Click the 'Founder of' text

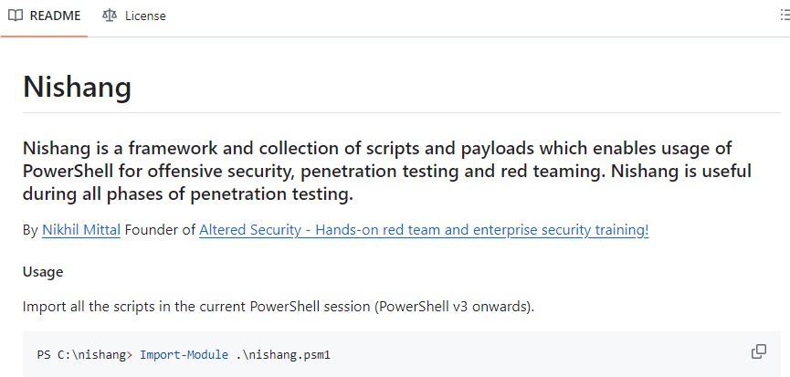[160, 230]
